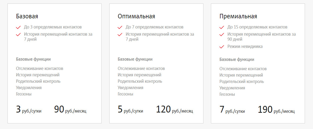Viewport: 313px width, 129px height.
Task: Click the red checkmark next to Базовая 7-day history
Action: point(18,34)
